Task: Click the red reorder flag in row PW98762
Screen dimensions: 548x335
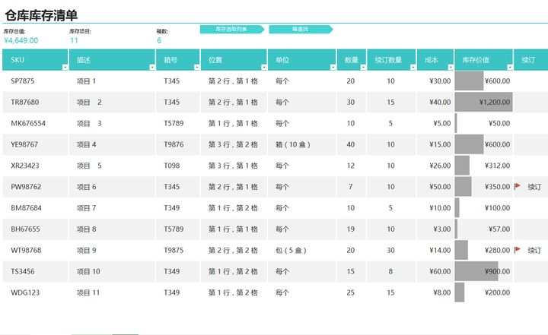Action: coord(518,186)
